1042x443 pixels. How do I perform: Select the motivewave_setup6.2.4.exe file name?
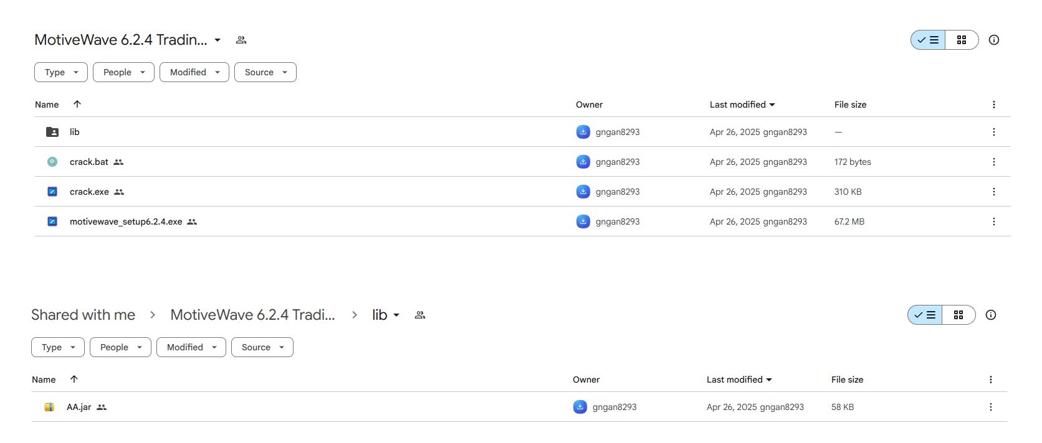click(x=126, y=222)
